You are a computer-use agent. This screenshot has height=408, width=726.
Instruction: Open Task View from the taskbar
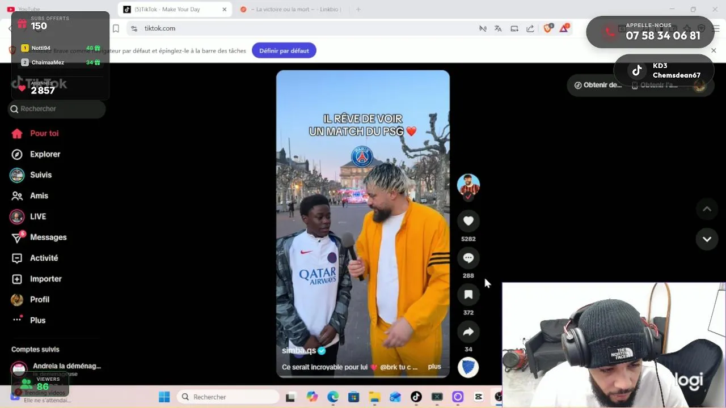pos(290,397)
